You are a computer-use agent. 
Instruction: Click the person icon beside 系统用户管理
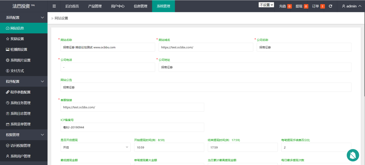[x=8, y=156]
